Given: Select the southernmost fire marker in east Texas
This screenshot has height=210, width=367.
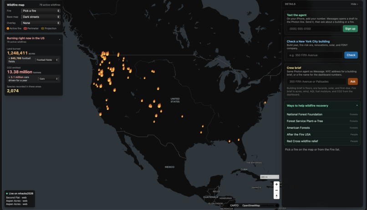Looking at the screenshot, I should 201,132.
